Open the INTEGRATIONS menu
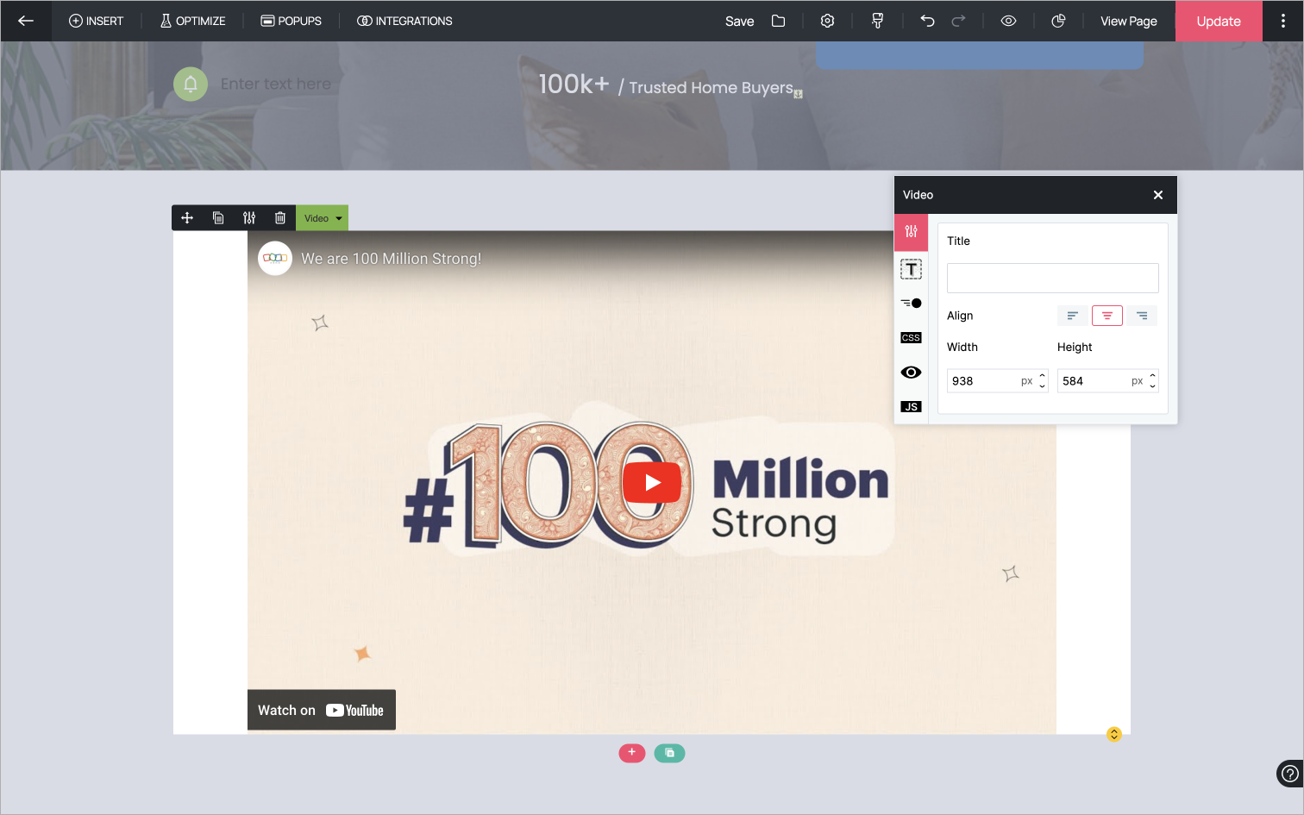This screenshot has width=1304, height=815. coord(404,21)
